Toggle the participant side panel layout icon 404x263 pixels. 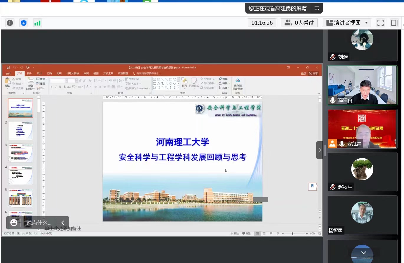(394, 23)
